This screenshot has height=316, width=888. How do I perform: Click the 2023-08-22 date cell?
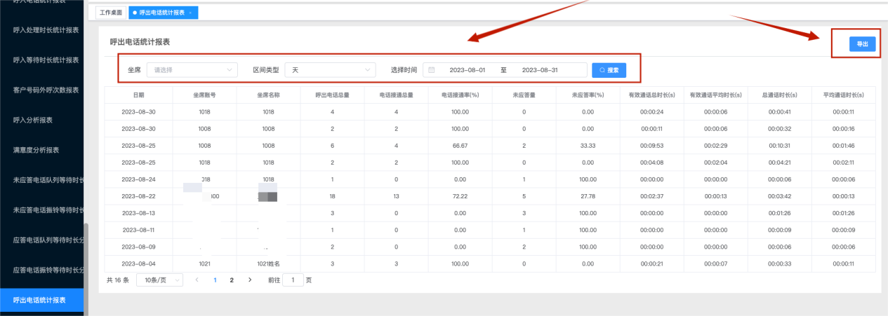pyautogui.click(x=138, y=196)
